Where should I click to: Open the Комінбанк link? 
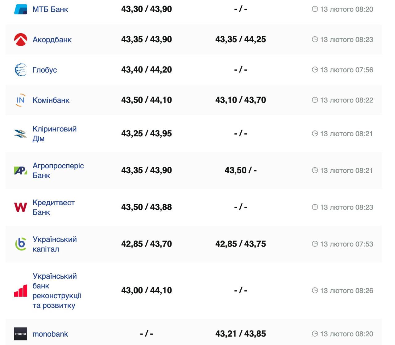pos(51,100)
